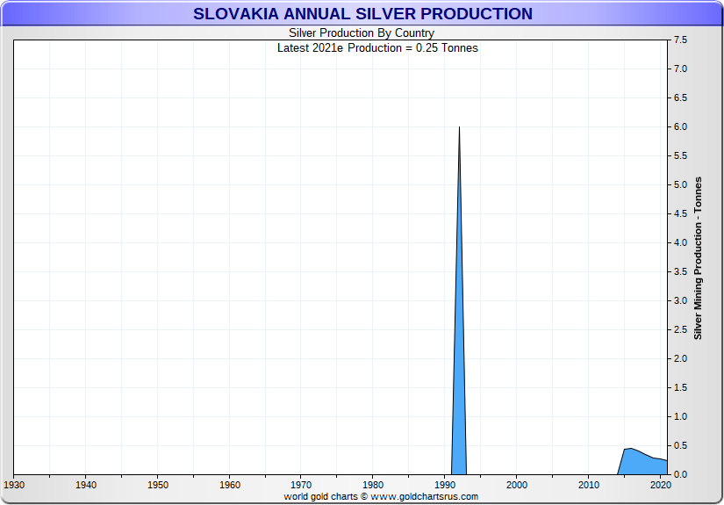724x505 pixels.
Task: Select the 2010 label on the x-axis
Action: pyautogui.click(x=589, y=484)
